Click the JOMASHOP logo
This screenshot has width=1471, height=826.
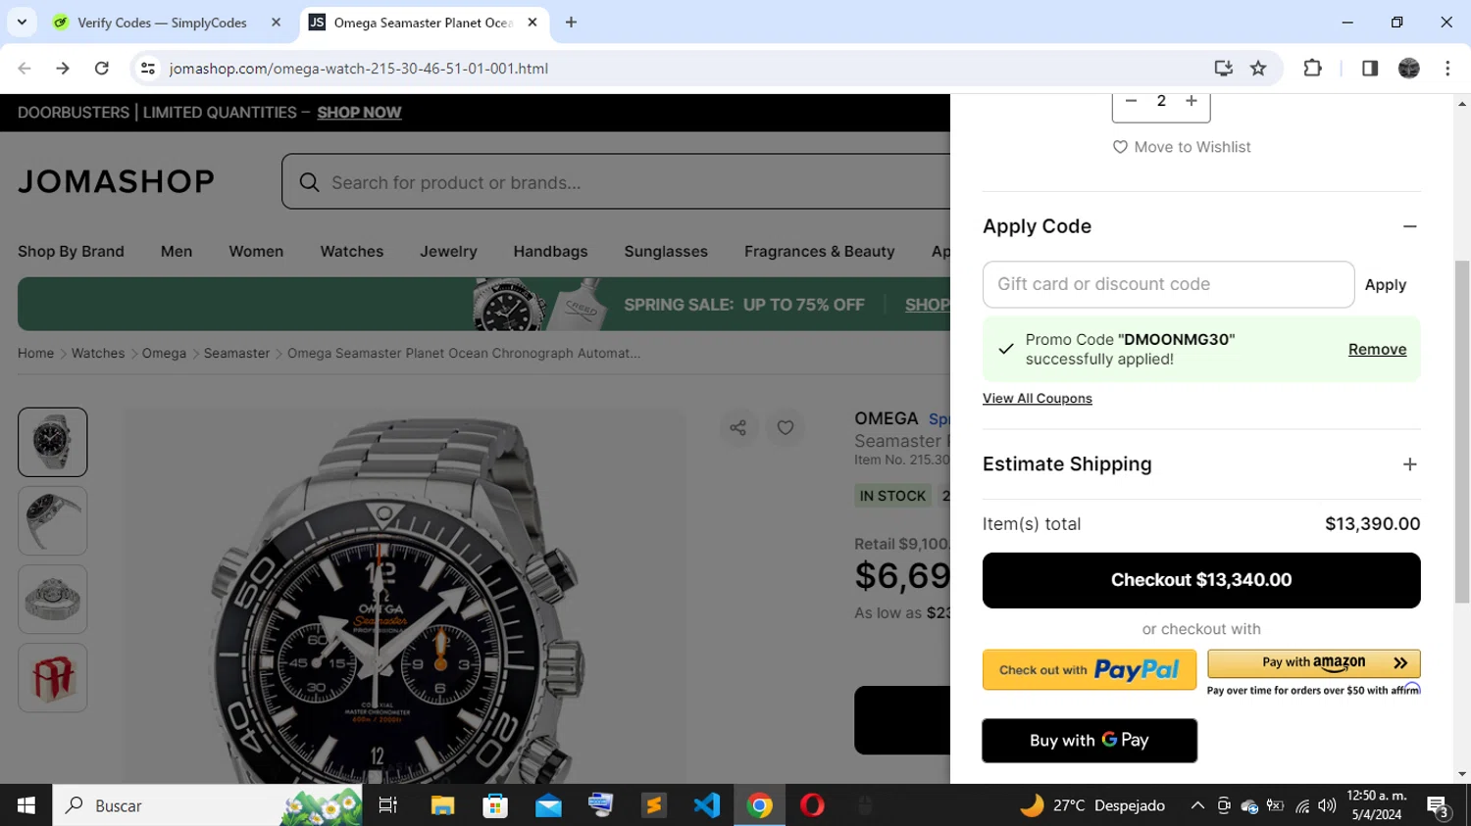point(116,181)
